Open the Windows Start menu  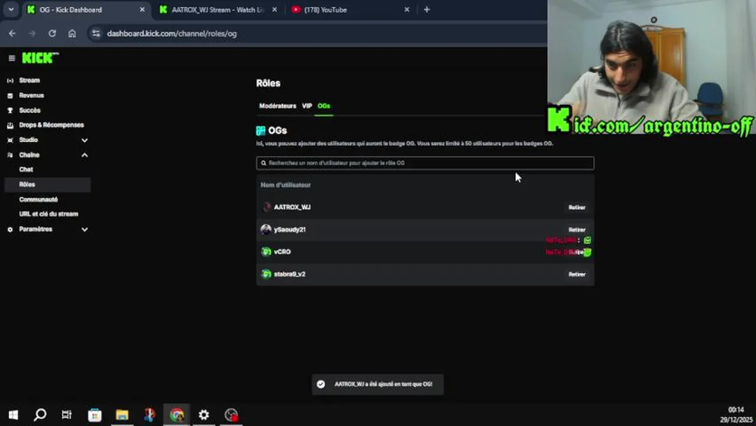[x=13, y=415]
